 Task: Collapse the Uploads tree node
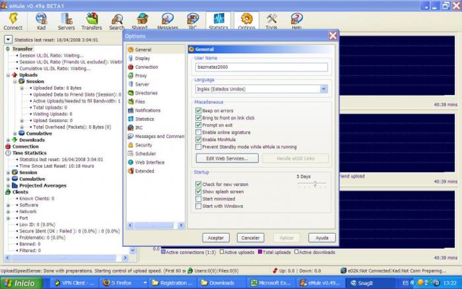click(8, 75)
